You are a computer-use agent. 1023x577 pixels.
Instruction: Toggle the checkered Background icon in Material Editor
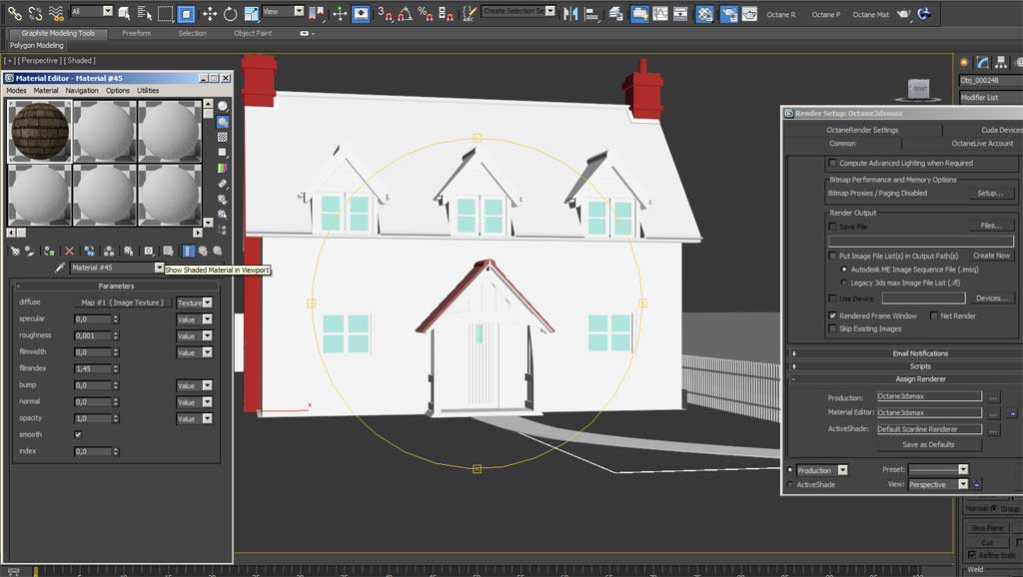(x=223, y=137)
